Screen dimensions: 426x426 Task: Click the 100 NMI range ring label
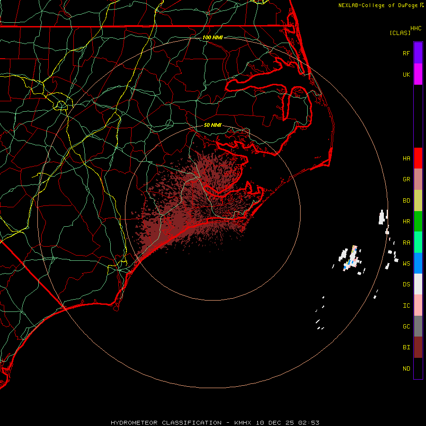(x=213, y=37)
